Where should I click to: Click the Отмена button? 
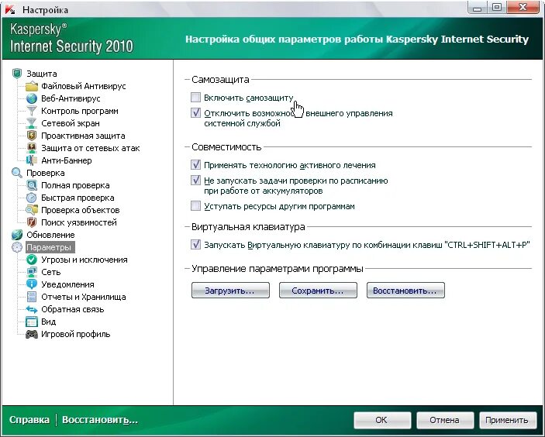click(445, 420)
